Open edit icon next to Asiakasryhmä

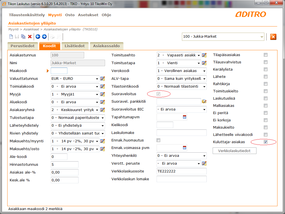tap(103, 110)
